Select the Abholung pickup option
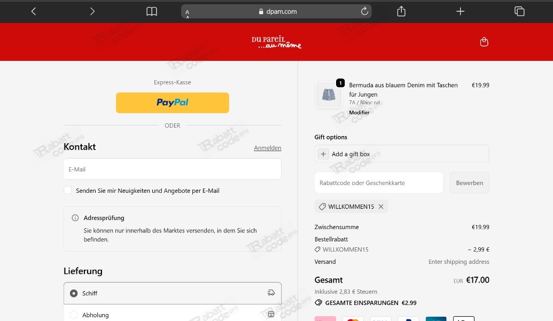 pyautogui.click(x=73, y=315)
